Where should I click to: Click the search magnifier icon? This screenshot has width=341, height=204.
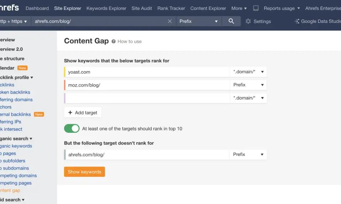(x=231, y=21)
